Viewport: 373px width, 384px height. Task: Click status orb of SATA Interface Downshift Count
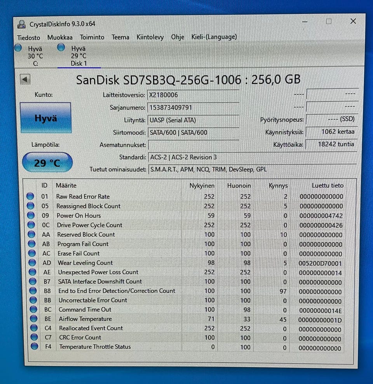33,281
